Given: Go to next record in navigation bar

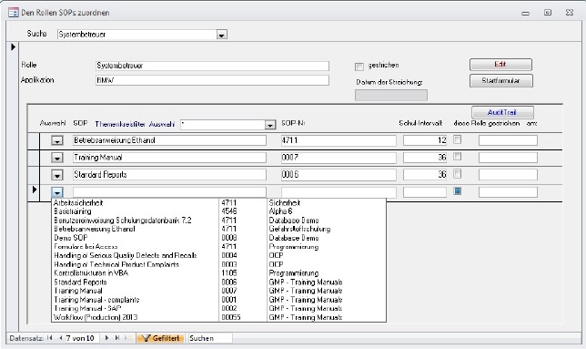Looking at the screenshot, I should pyautogui.click(x=106, y=338).
